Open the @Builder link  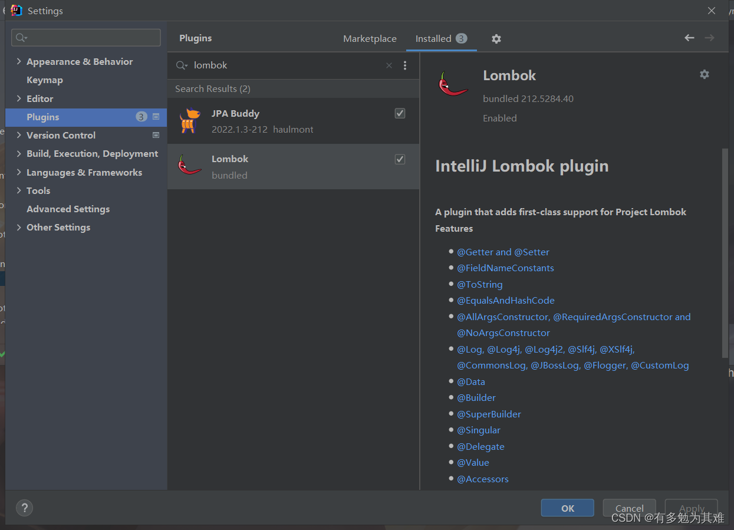tap(476, 397)
